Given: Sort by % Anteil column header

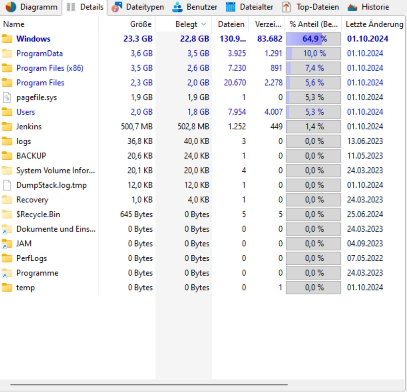Looking at the screenshot, I should click(x=313, y=24).
